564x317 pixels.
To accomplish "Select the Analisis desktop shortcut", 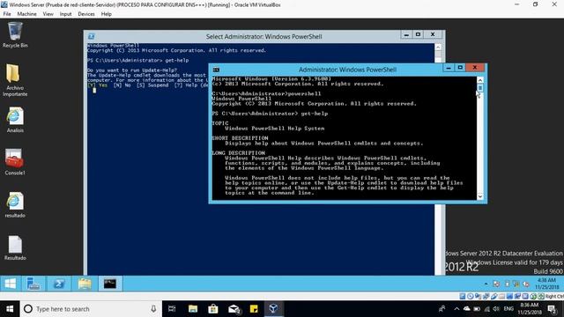I will click(x=15, y=120).
